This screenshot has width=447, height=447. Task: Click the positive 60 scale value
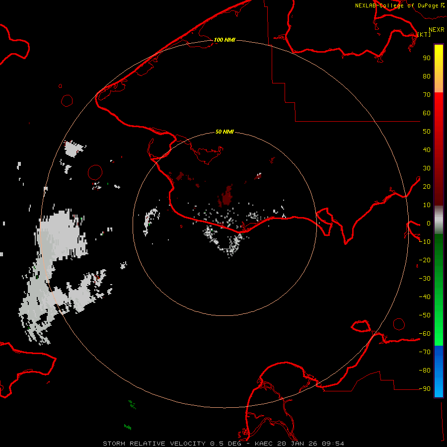[x=427, y=113]
